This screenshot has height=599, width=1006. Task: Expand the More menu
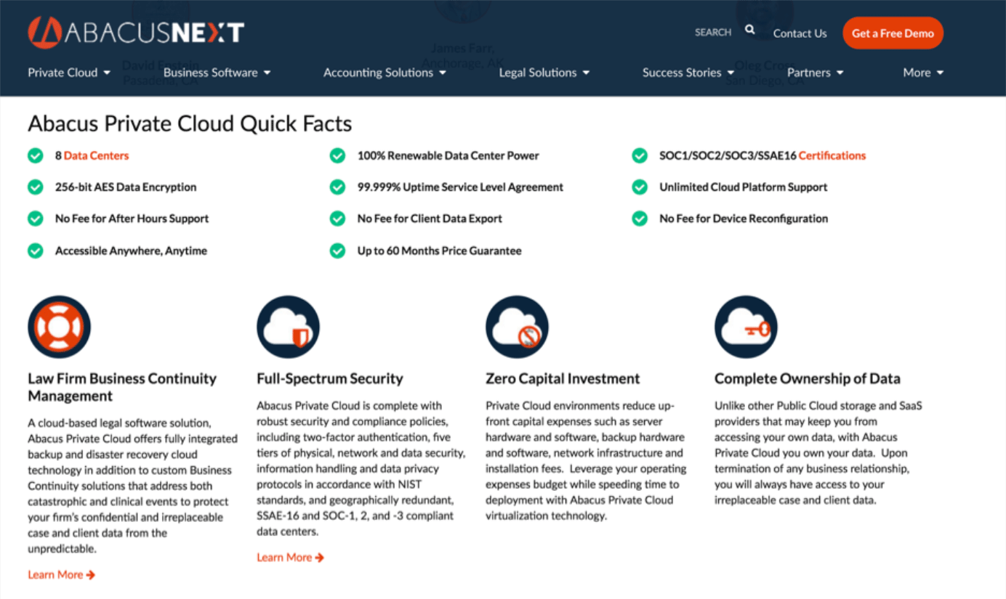tap(923, 73)
